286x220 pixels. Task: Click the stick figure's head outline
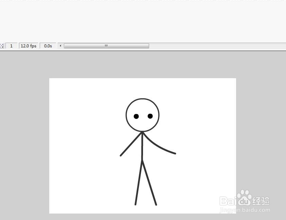click(143, 99)
